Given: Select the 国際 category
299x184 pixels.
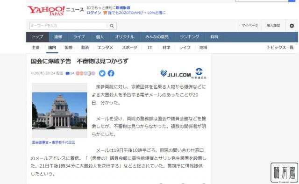Looking at the screenshot, I should tap(69, 48).
